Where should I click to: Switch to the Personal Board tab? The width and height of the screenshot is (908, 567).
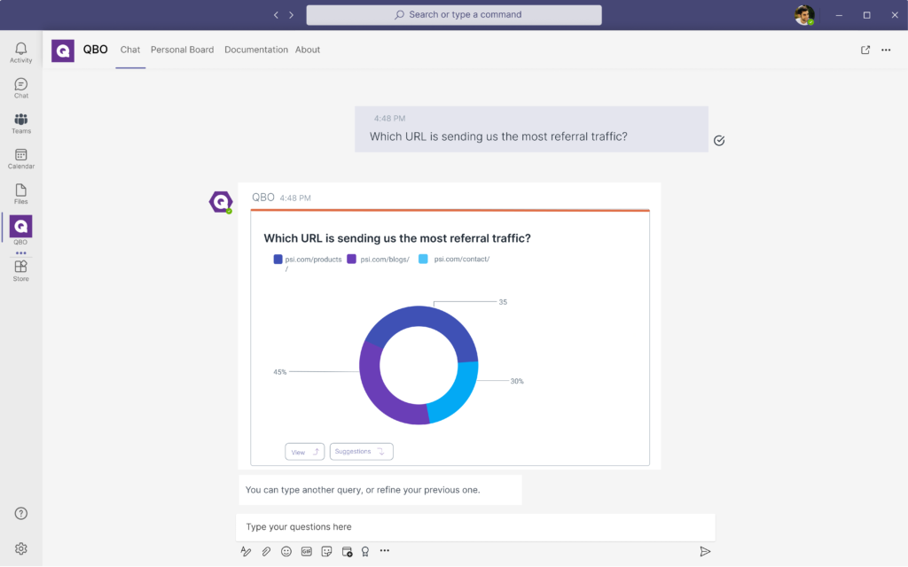coord(182,50)
